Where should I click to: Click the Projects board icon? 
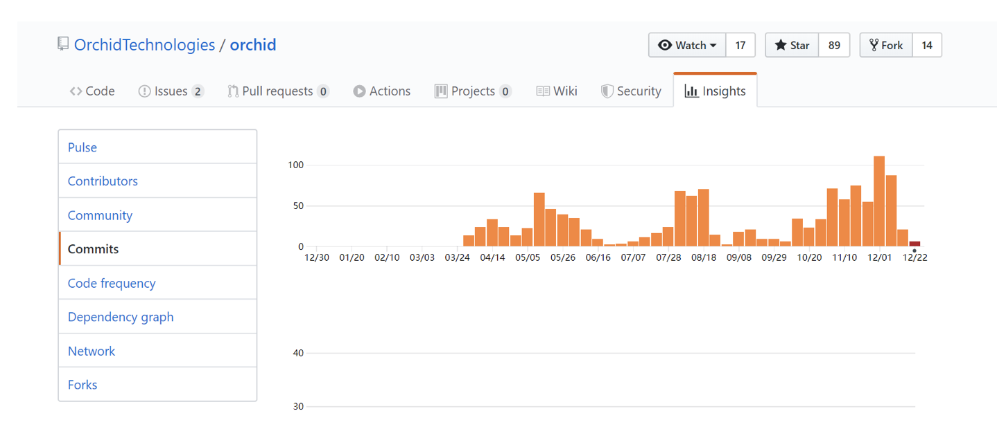pos(441,91)
